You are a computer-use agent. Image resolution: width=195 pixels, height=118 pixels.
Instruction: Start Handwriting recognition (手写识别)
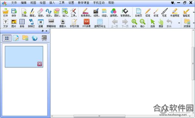[74, 23]
